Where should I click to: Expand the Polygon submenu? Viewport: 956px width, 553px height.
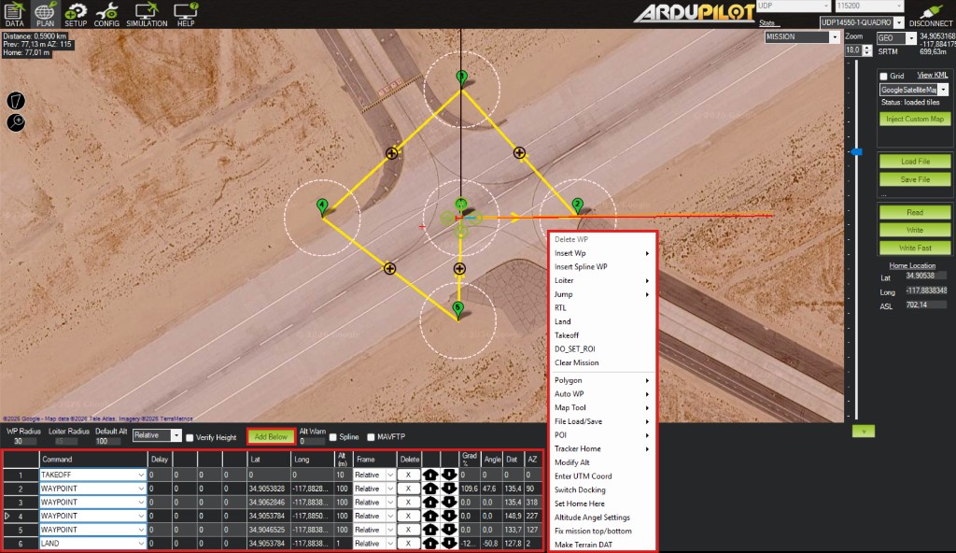click(602, 380)
